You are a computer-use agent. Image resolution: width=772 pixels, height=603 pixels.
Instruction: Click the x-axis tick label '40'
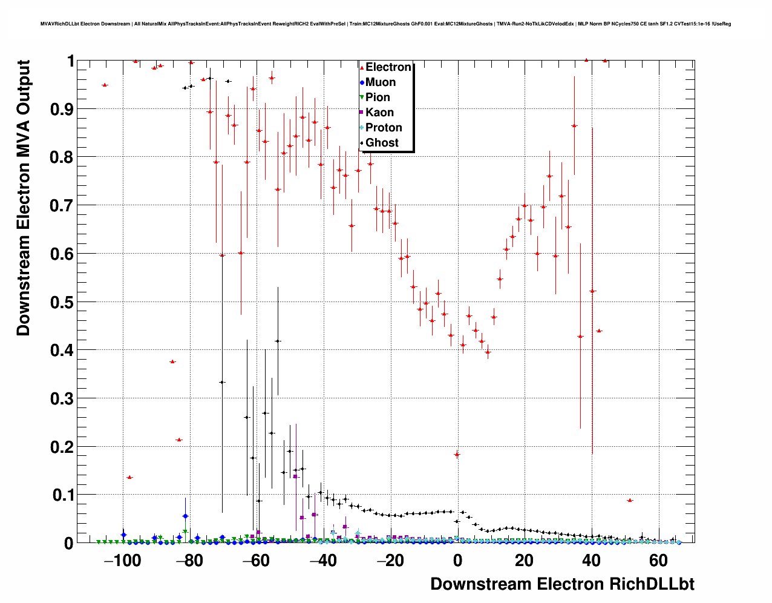[x=591, y=561]
